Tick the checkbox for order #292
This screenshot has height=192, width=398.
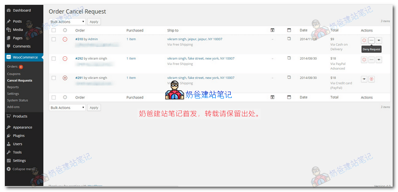coord(53,59)
